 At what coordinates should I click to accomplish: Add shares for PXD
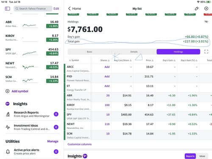(107, 76)
